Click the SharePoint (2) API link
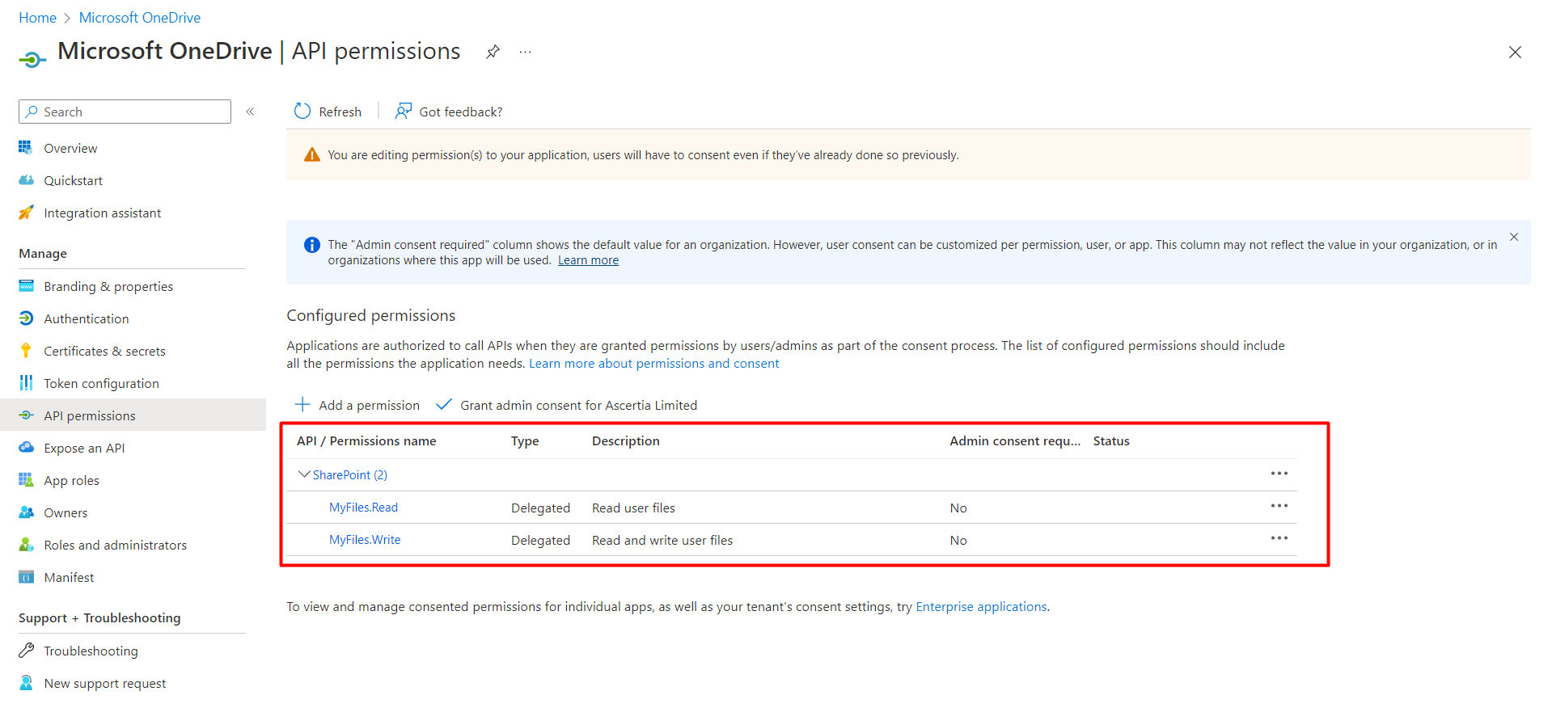The image size is (1548, 708). (350, 475)
